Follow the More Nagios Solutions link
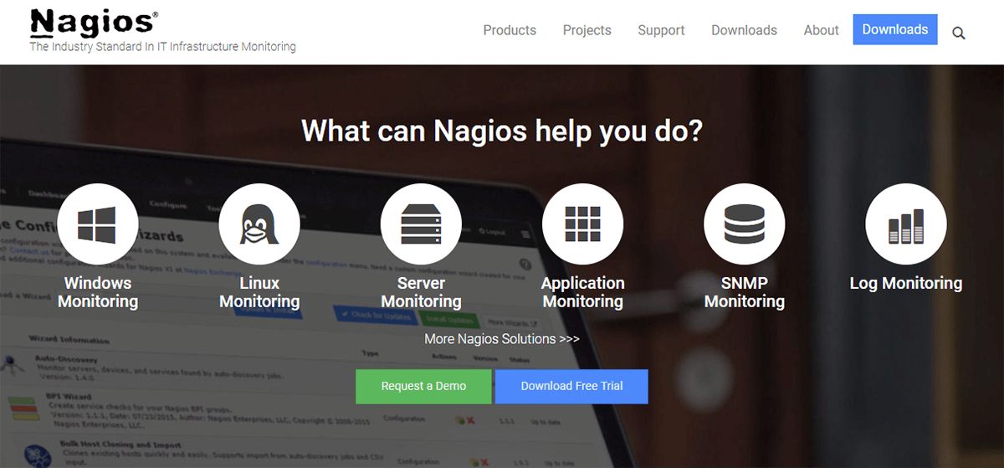 tap(501, 339)
